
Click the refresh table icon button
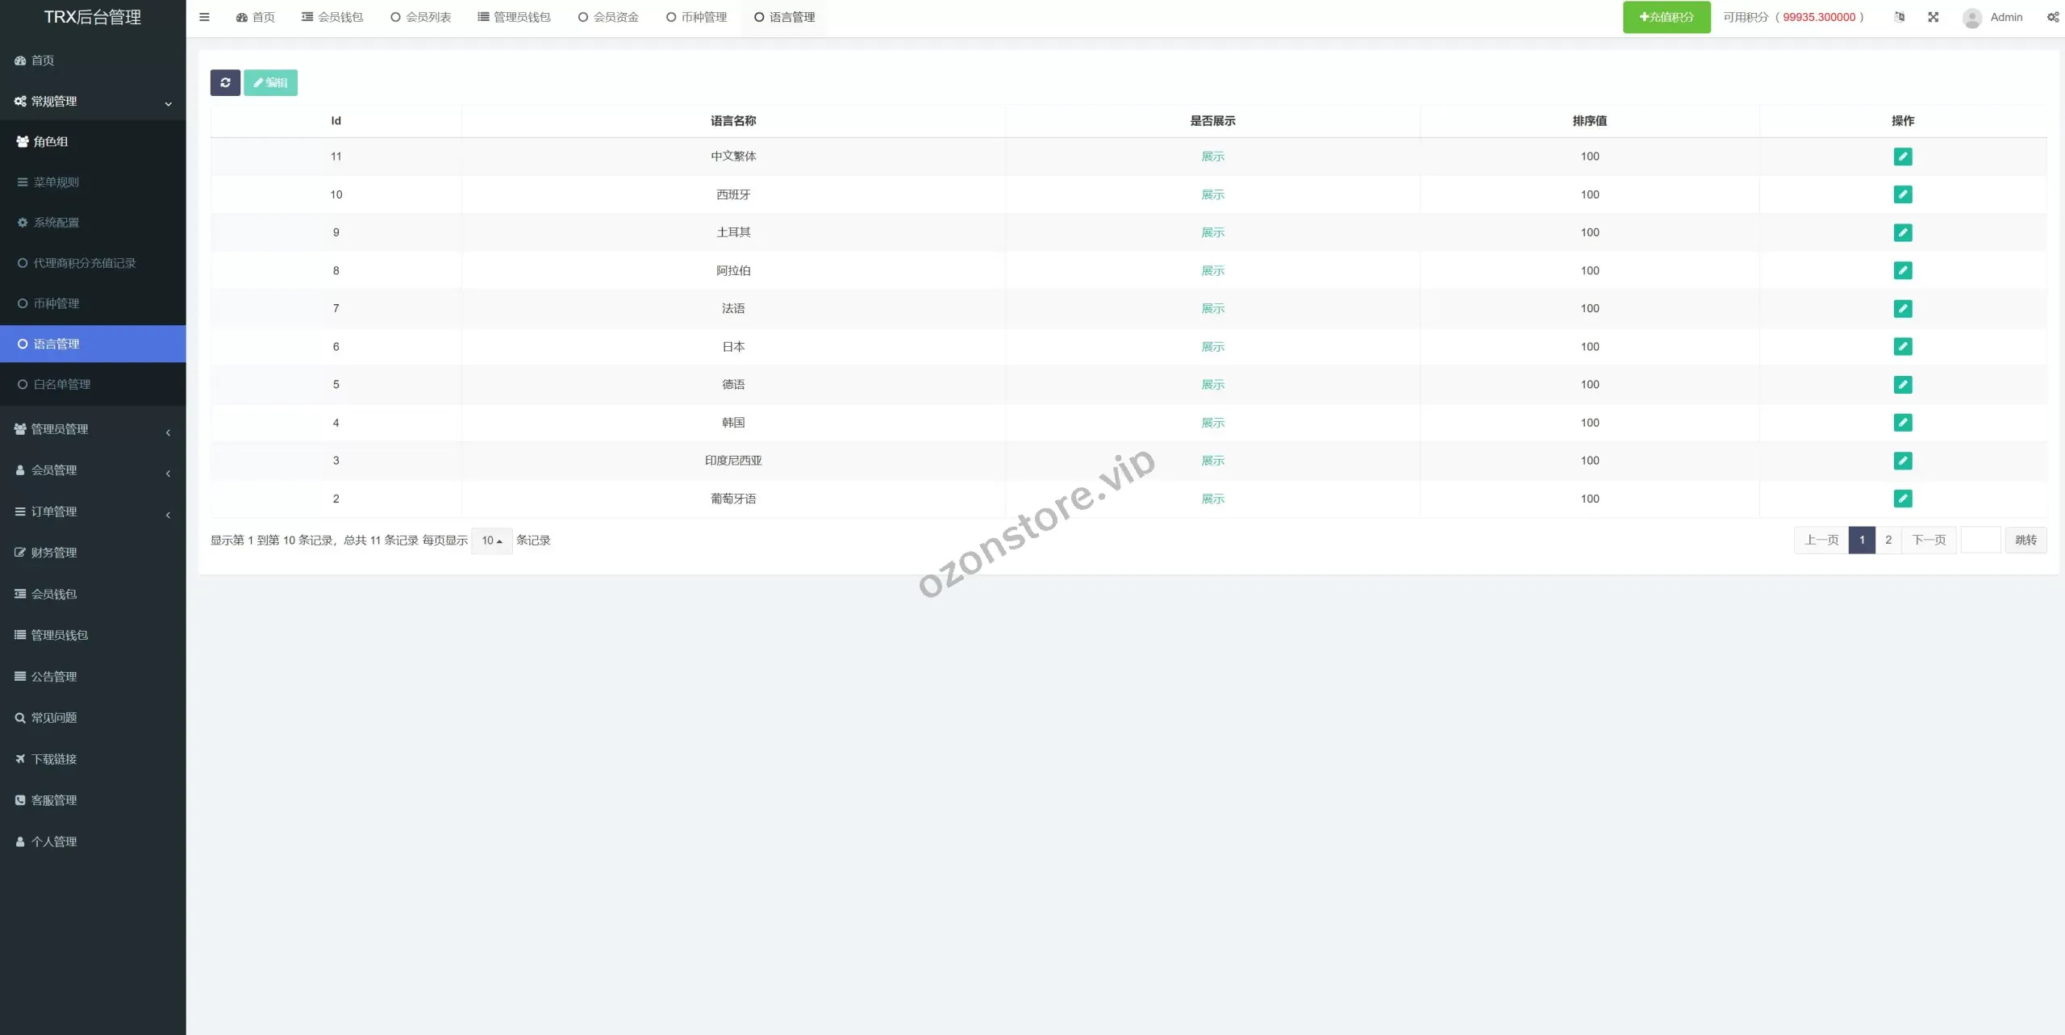pyautogui.click(x=225, y=82)
